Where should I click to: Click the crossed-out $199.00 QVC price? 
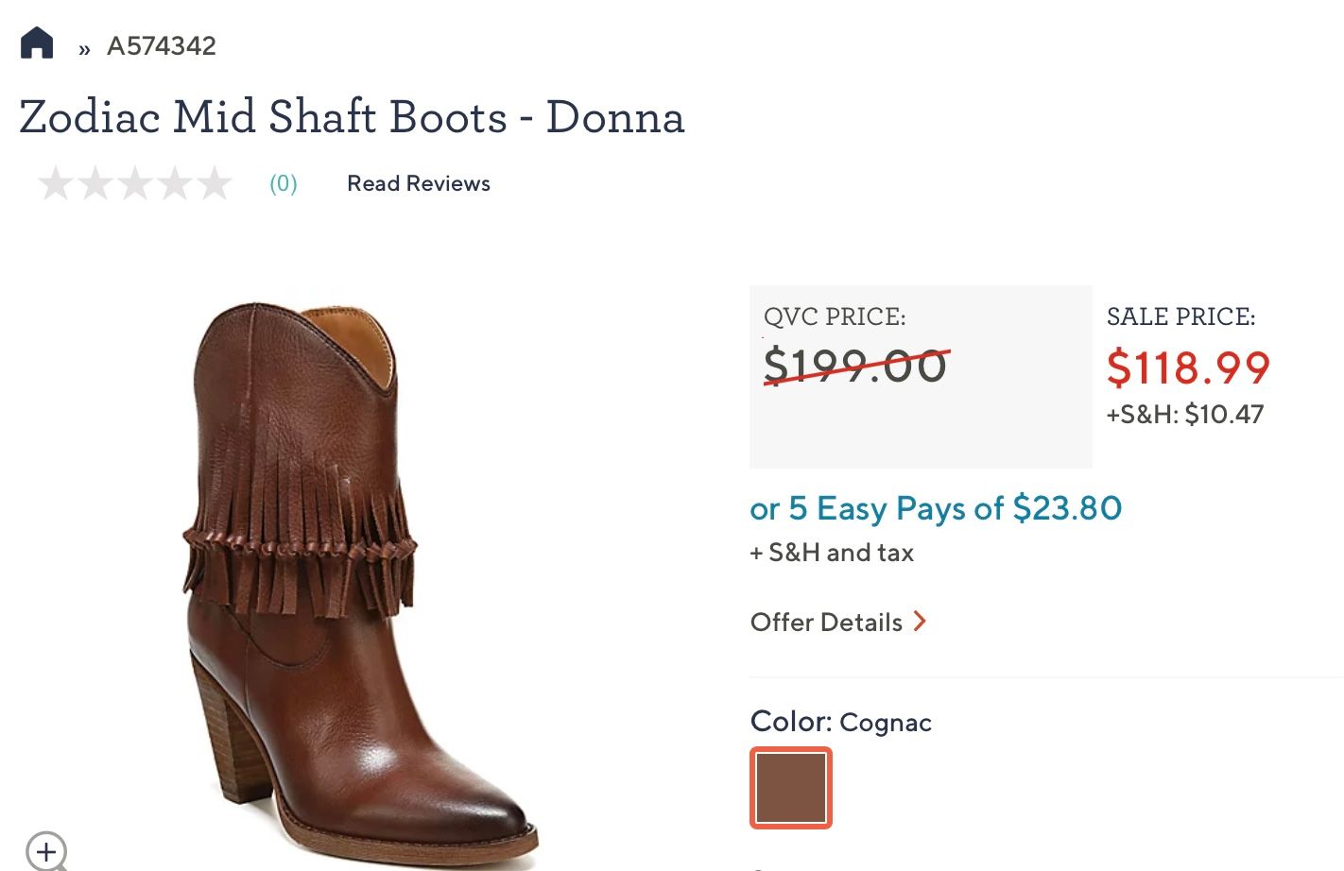tap(855, 366)
